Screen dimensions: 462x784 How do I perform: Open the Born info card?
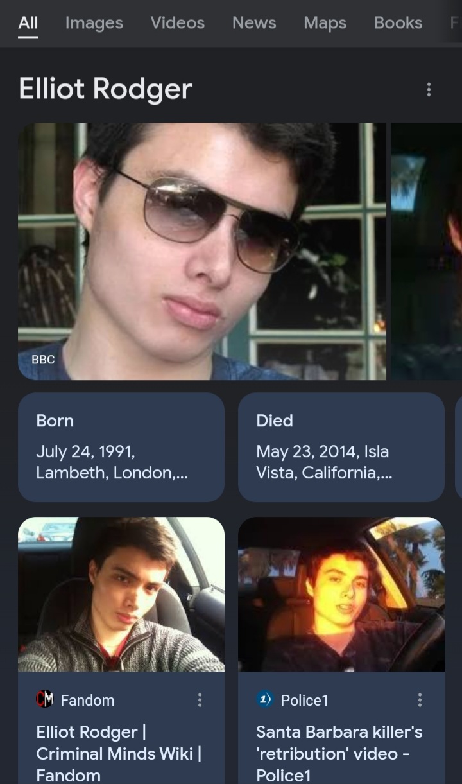tap(121, 448)
